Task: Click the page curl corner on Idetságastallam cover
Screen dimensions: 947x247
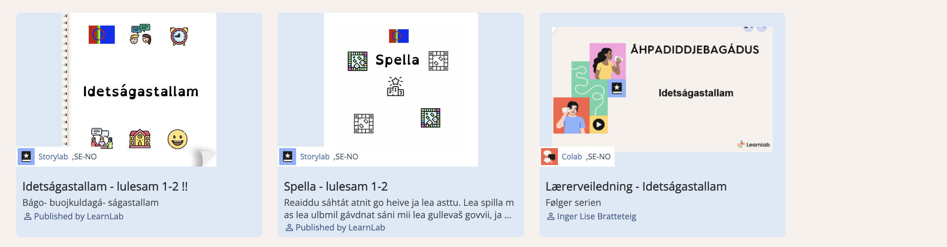Action: coord(204,157)
